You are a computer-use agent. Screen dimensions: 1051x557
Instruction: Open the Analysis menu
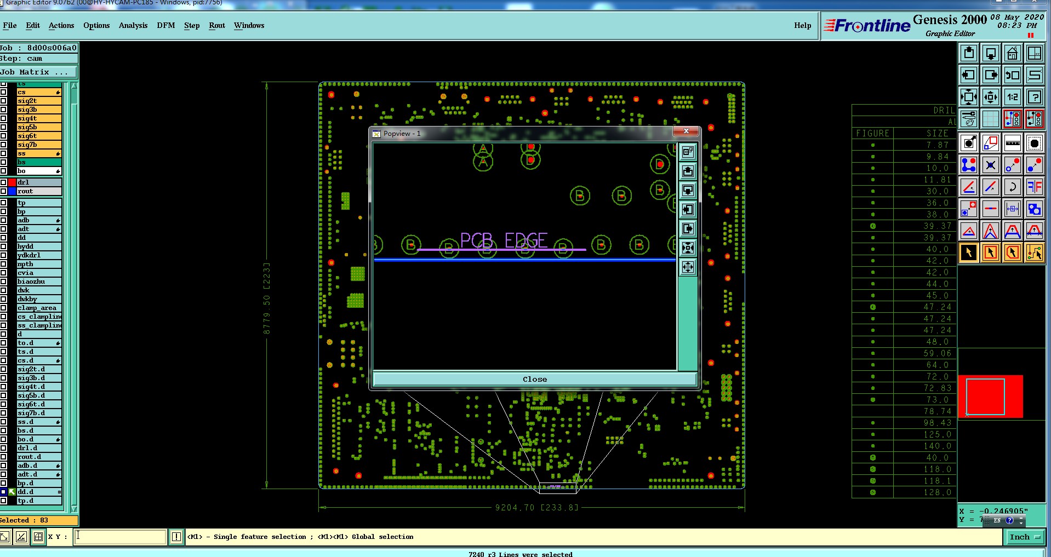click(x=133, y=25)
